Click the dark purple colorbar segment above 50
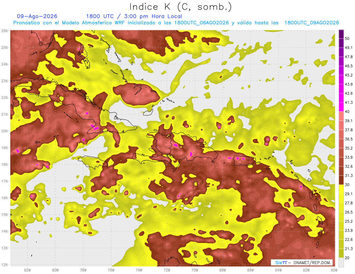355x274 pixels. click(341, 34)
